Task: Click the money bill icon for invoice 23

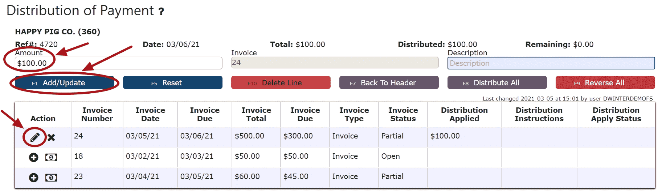Action: [x=51, y=178]
